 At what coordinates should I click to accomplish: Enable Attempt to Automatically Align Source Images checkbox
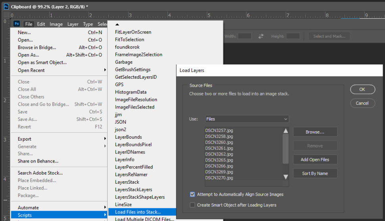coord(192,194)
